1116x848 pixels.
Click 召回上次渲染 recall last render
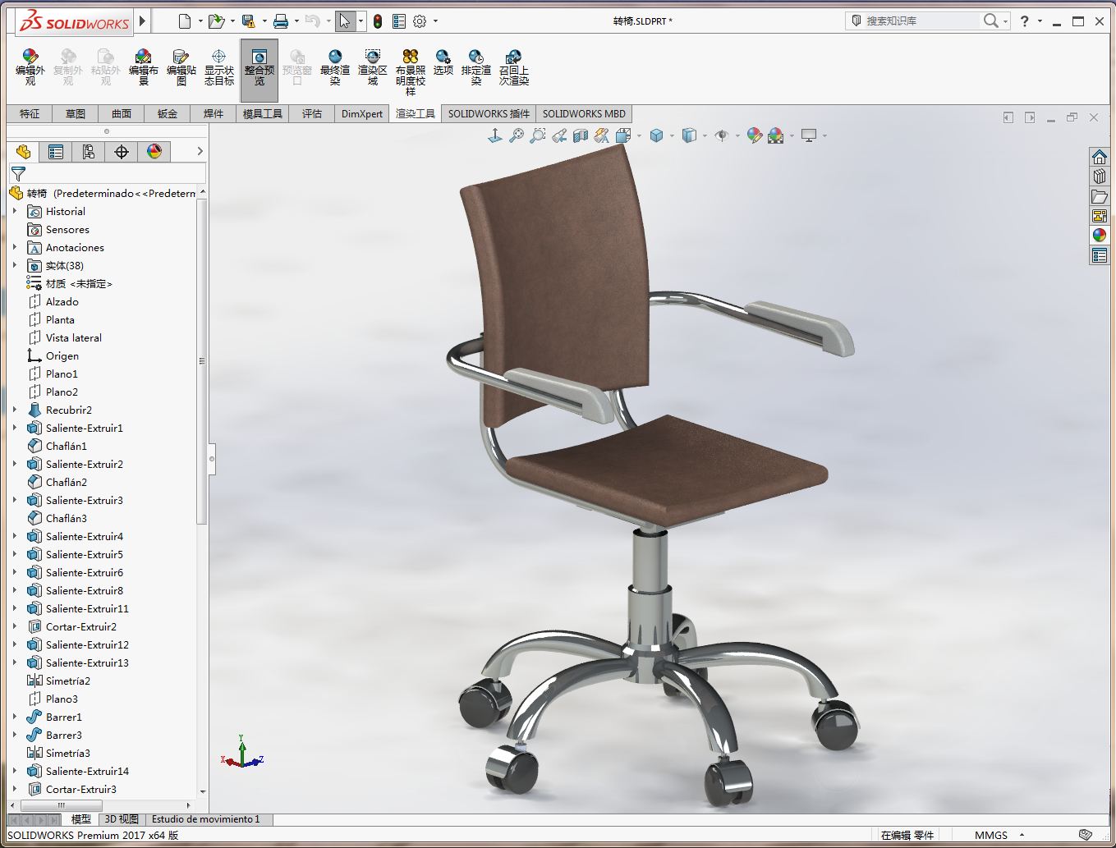514,67
